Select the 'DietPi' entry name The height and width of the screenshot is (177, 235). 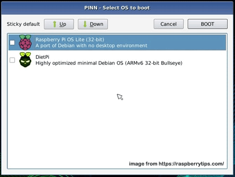point(43,57)
